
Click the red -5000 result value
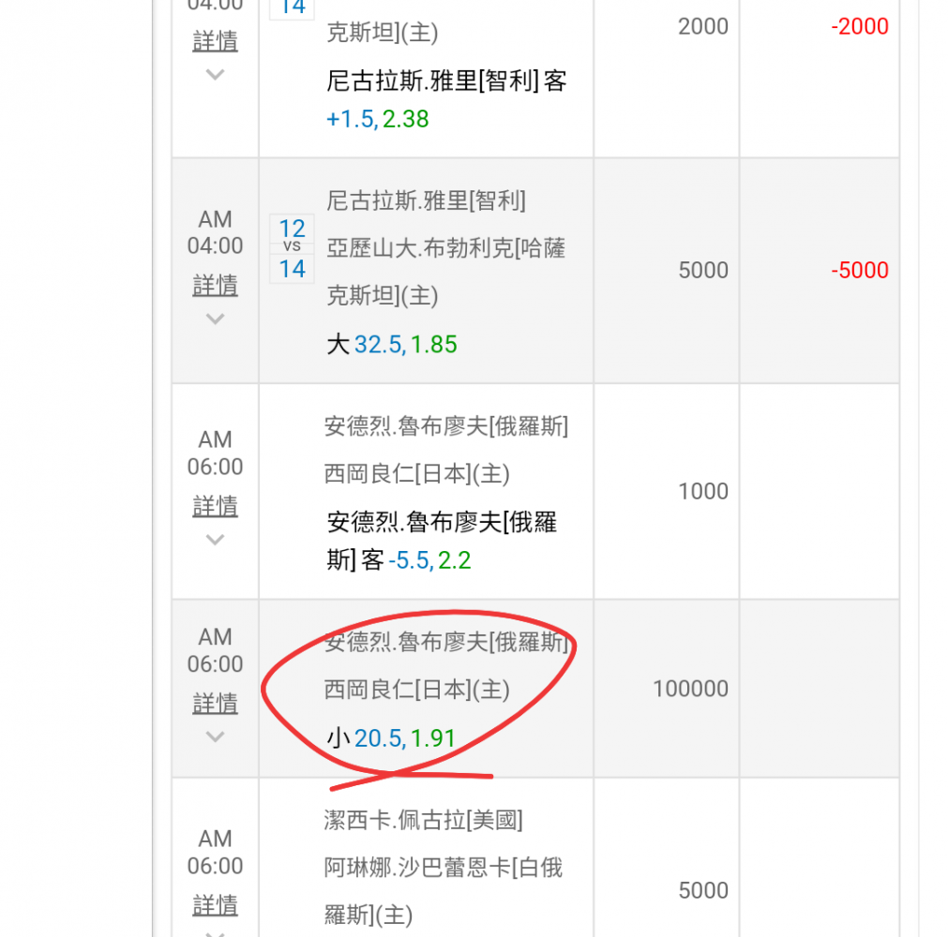(x=859, y=271)
